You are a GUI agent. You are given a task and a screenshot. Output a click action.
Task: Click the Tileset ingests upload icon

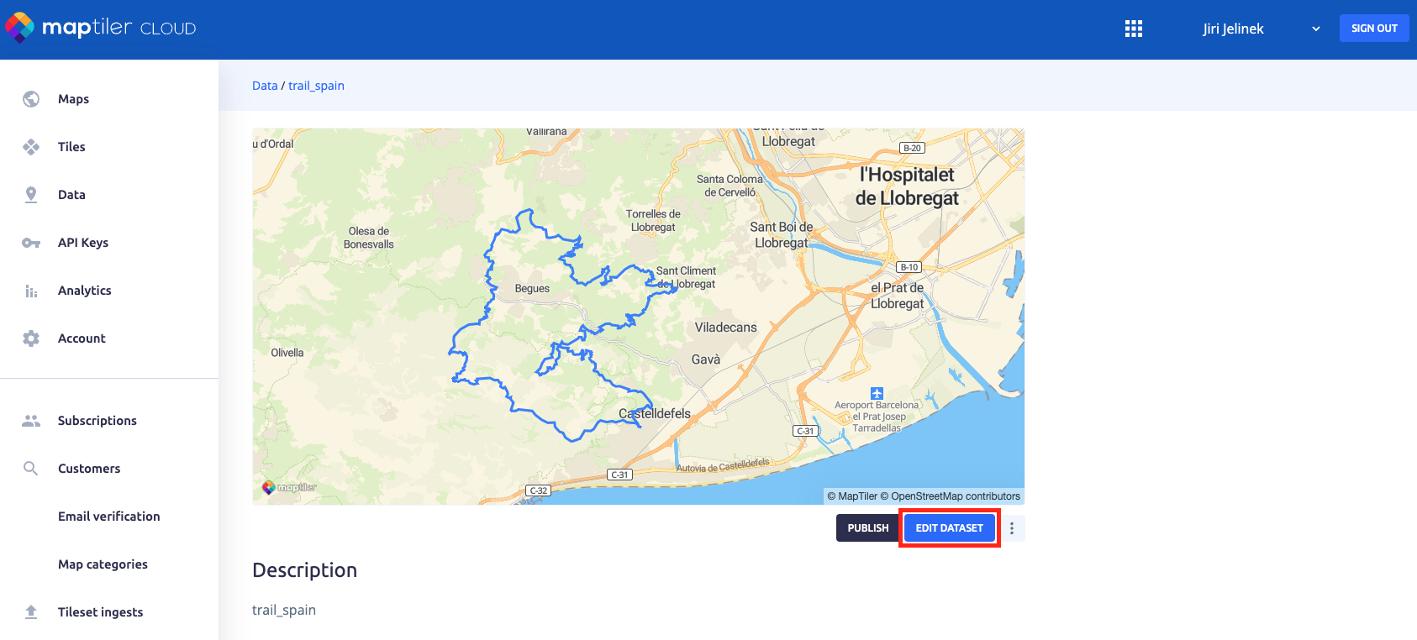31,612
